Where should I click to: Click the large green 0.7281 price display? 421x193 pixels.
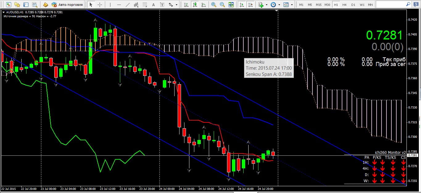[x=384, y=35]
